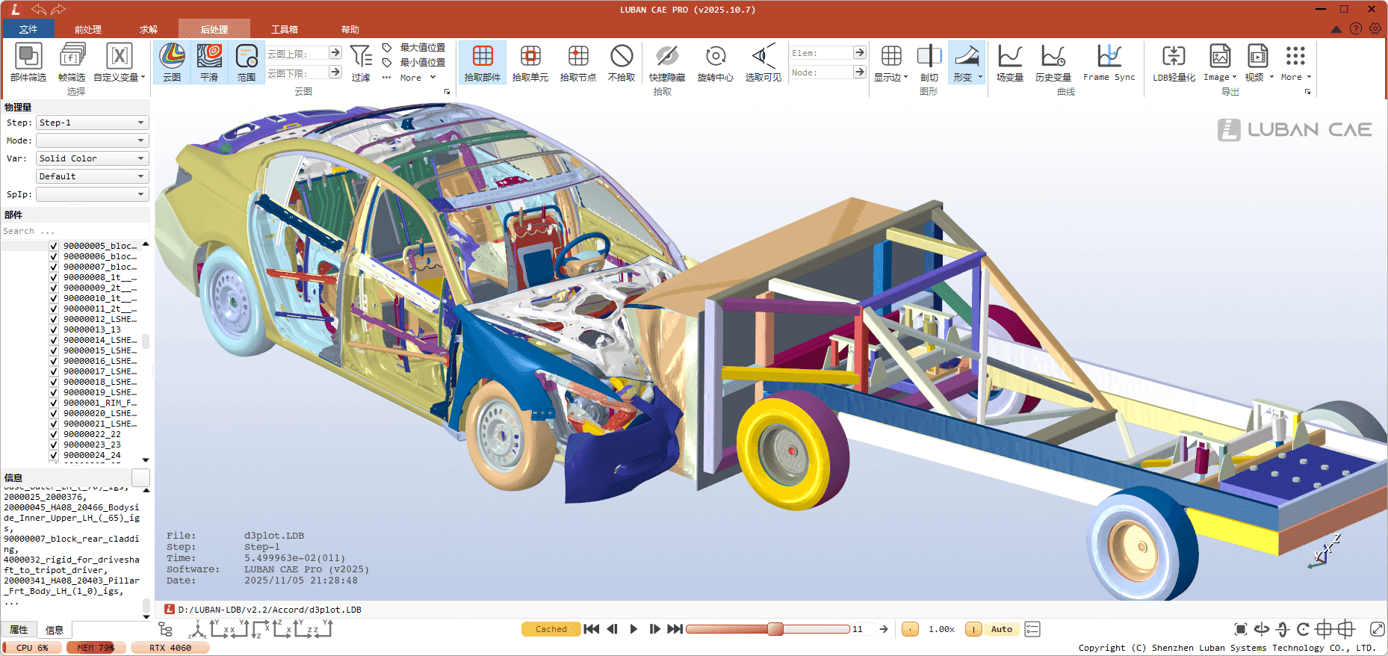Expand the Solid Color variable dropdown
The height and width of the screenshot is (656, 1388).
tap(92, 158)
